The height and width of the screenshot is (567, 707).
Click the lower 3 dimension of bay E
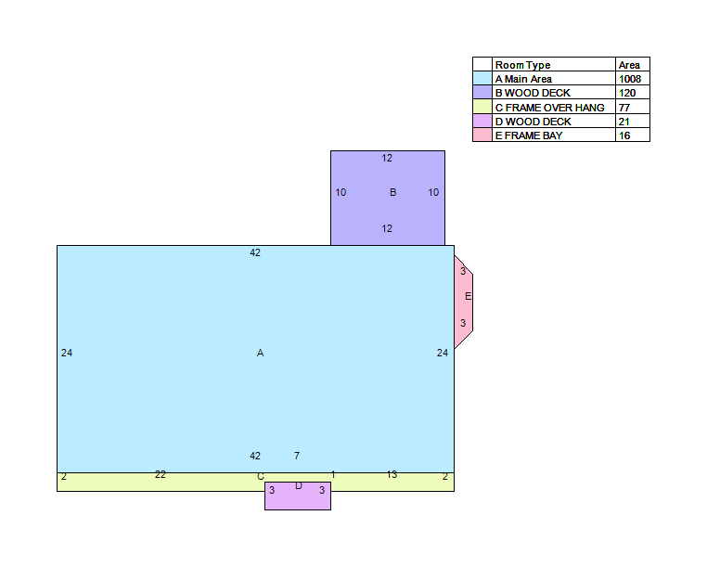(x=463, y=323)
